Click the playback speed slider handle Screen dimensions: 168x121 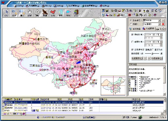pyautogui.click(x=152, y=54)
